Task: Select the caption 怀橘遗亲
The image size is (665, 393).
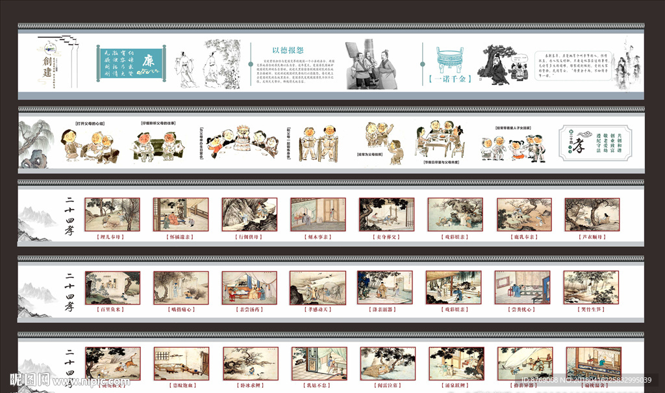Action: point(181,237)
